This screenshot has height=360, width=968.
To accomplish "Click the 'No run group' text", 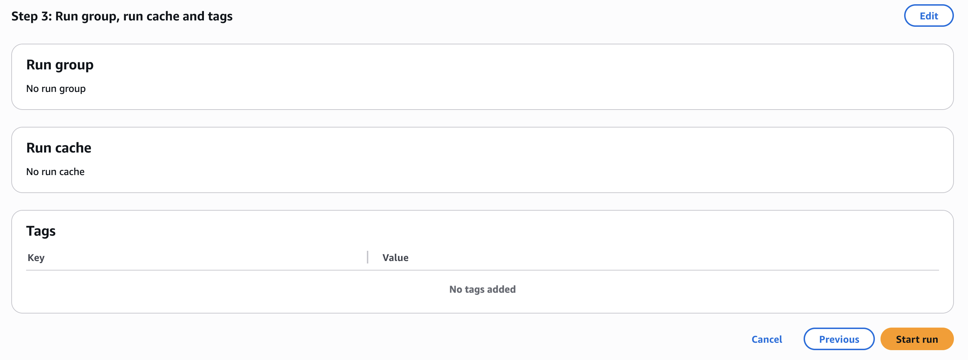I will (56, 89).
